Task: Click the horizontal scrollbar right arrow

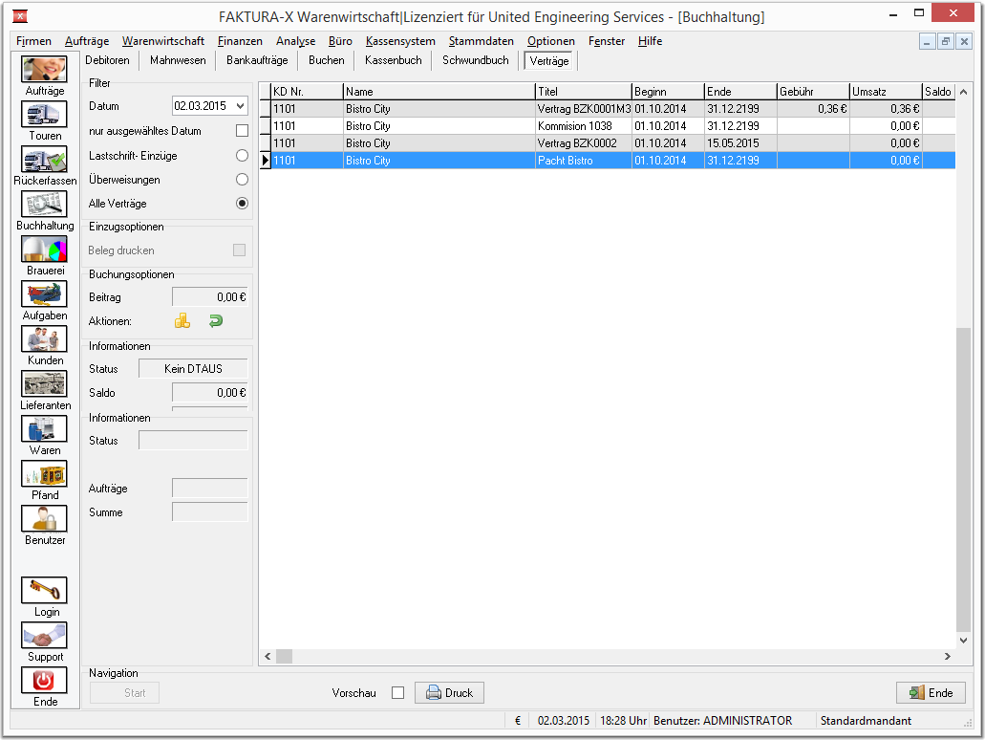Action: point(948,657)
